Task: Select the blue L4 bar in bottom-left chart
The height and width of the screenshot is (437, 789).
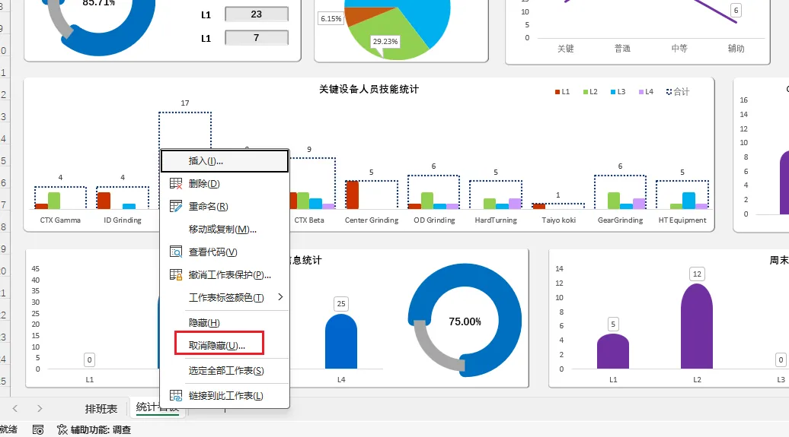Action: tap(341, 341)
